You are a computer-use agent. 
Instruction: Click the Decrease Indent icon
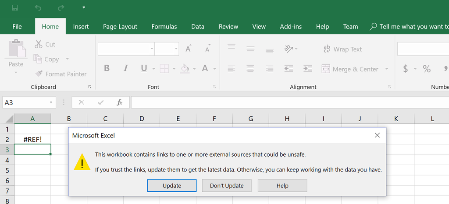point(289,69)
